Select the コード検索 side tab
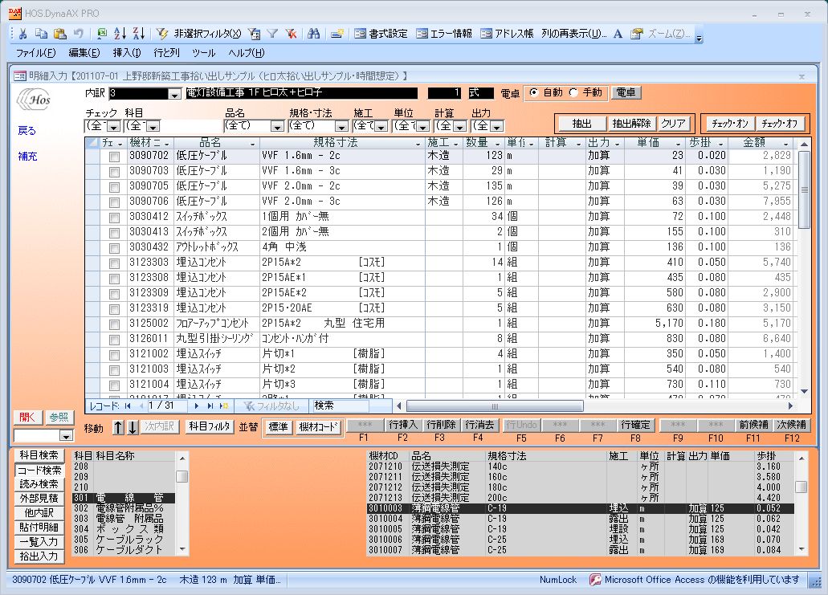828x595 pixels. pyautogui.click(x=39, y=470)
